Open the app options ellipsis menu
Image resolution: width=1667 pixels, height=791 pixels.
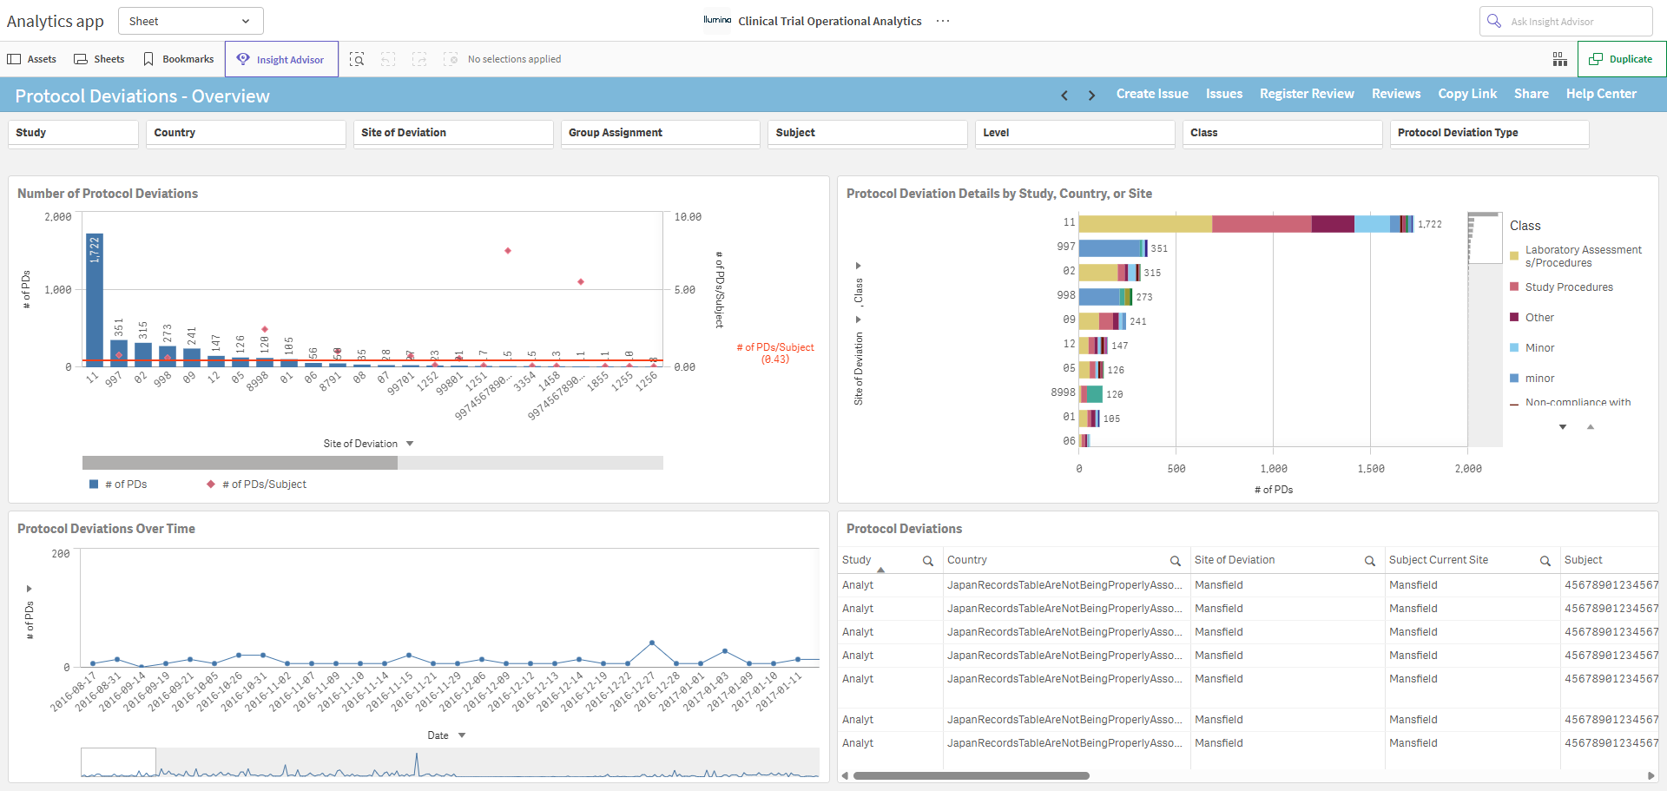(943, 21)
